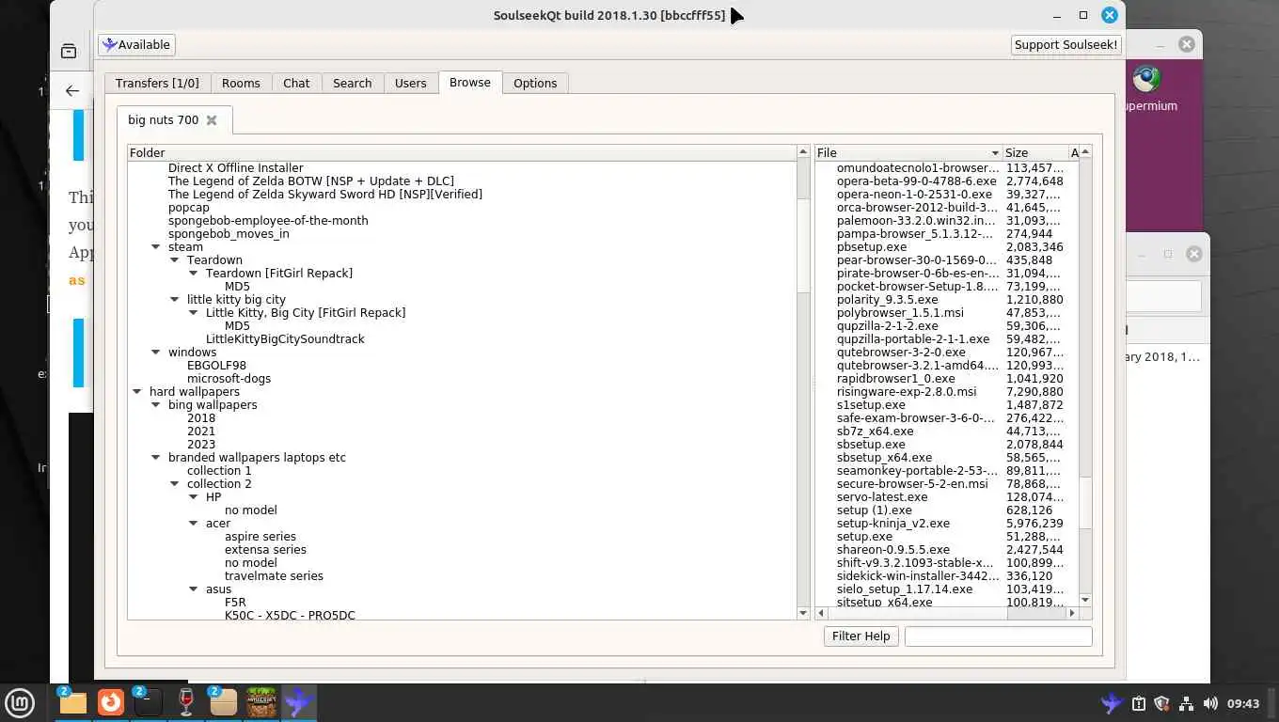Collapse the collection 2 folder
This screenshot has height=722, width=1279.
click(x=175, y=484)
